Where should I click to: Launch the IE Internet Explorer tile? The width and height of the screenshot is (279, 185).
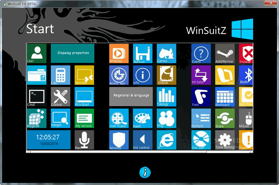tap(167, 140)
